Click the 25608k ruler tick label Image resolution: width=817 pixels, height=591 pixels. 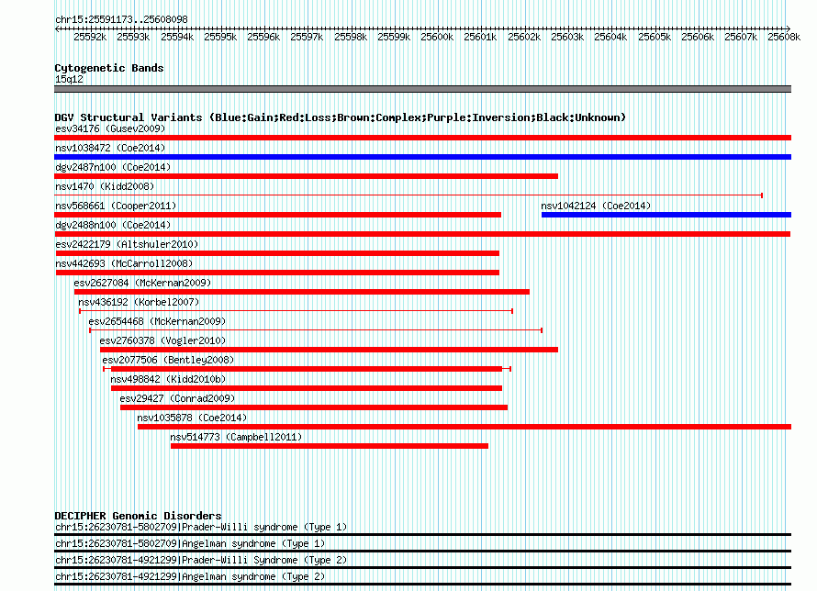[784, 37]
